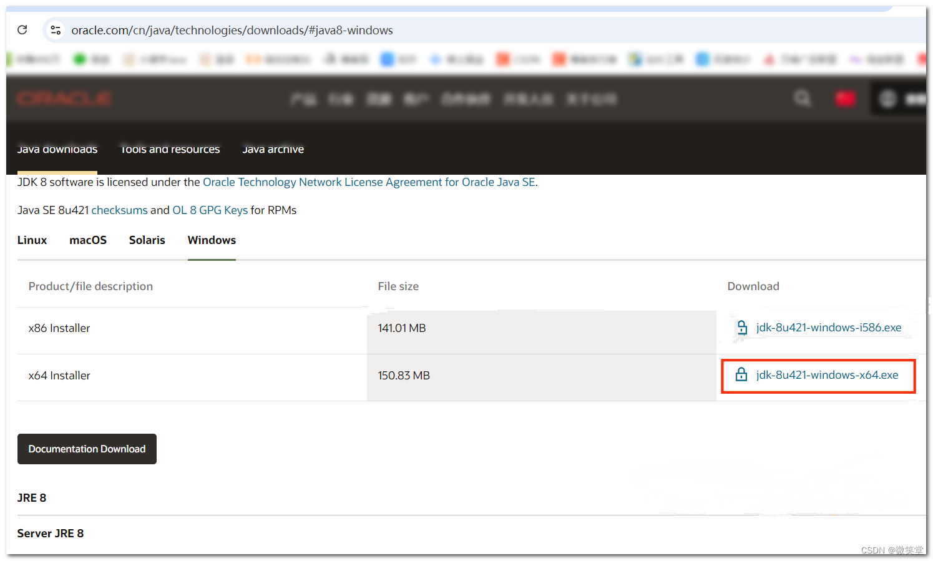Download jdk-8u421-windows-x64.exe
Viewport: 933px width, 561px height.
point(828,375)
